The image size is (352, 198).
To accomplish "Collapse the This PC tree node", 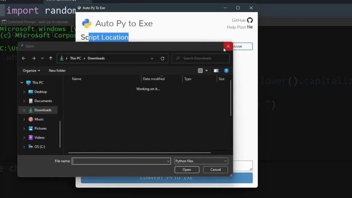I will 22,82.
